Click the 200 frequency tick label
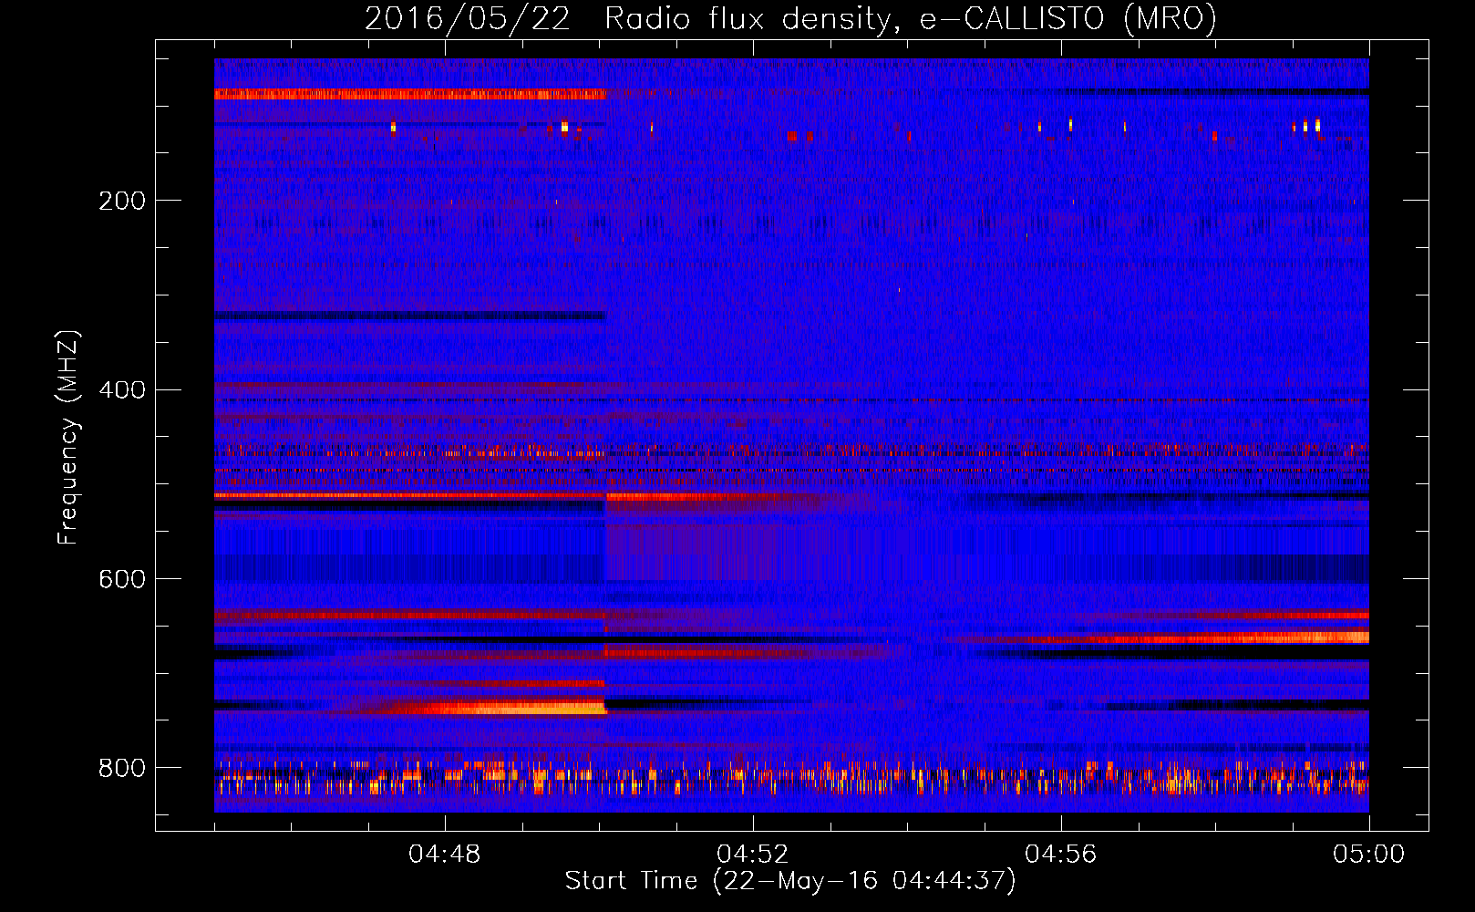Viewport: 1475px width, 912px height. 122,201
